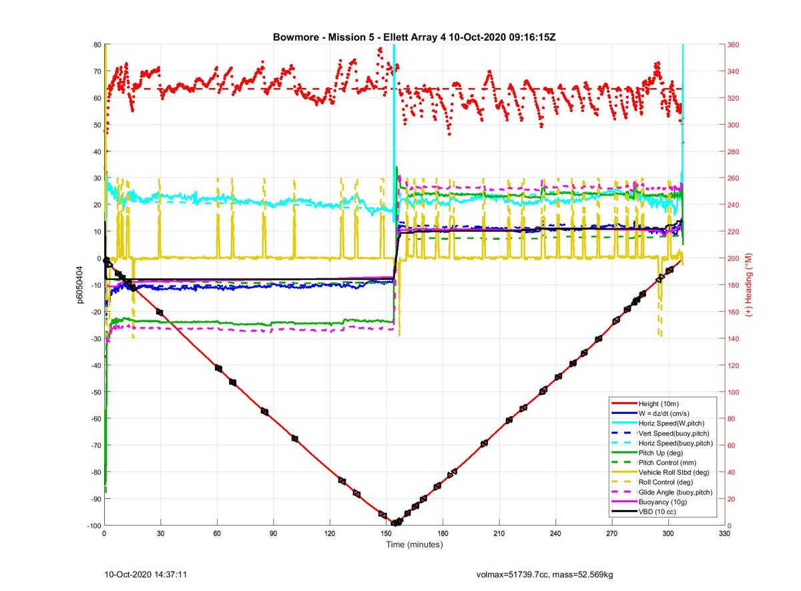Viewport: 801px width, 591px height.
Task: Click the red heading-axis tick label '200'
Action: pos(734,258)
